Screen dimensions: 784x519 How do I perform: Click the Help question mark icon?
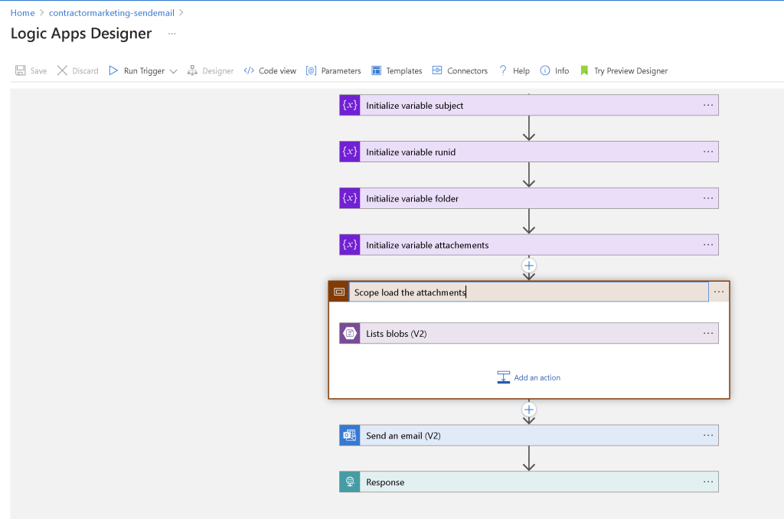click(503, 70)
